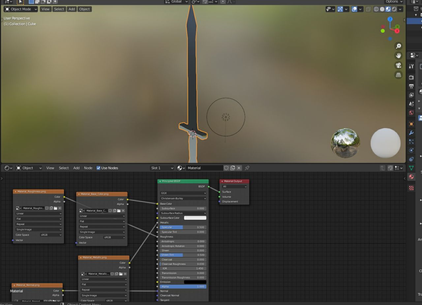The image size is (422, 305).
Task: Open the node editor Add menu
Action: click(76, 168)
